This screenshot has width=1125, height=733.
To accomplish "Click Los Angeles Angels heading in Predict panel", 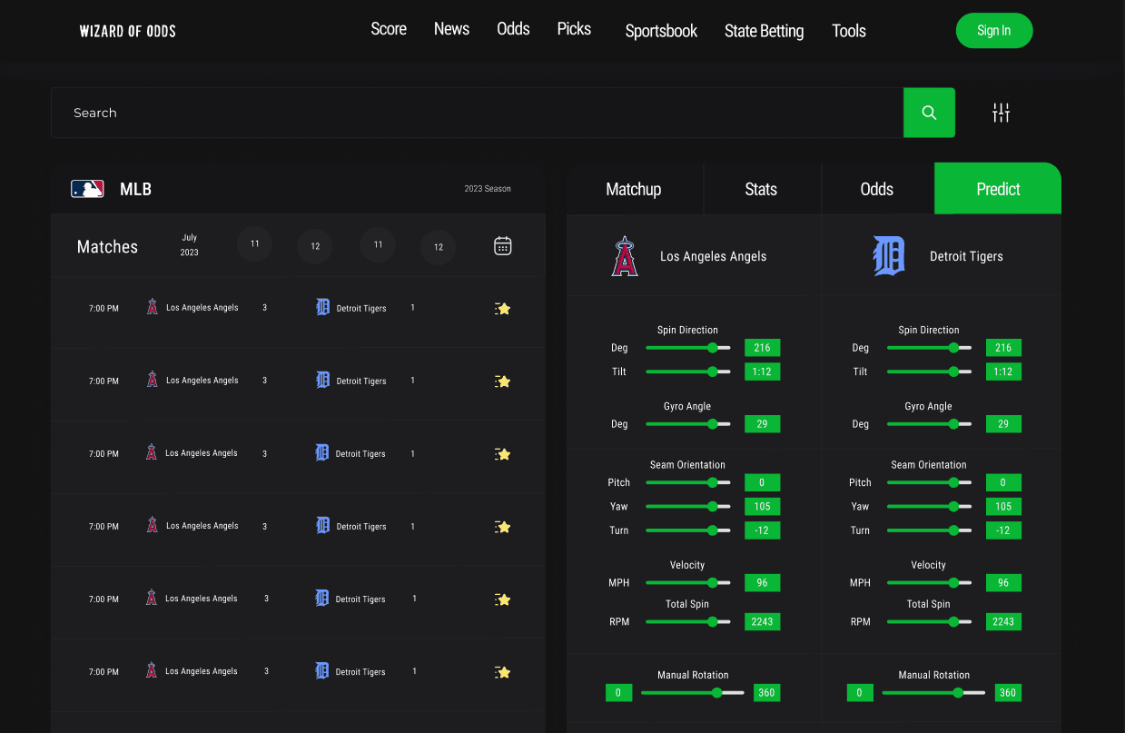I will pyautogui.click(x=713, y=257).
